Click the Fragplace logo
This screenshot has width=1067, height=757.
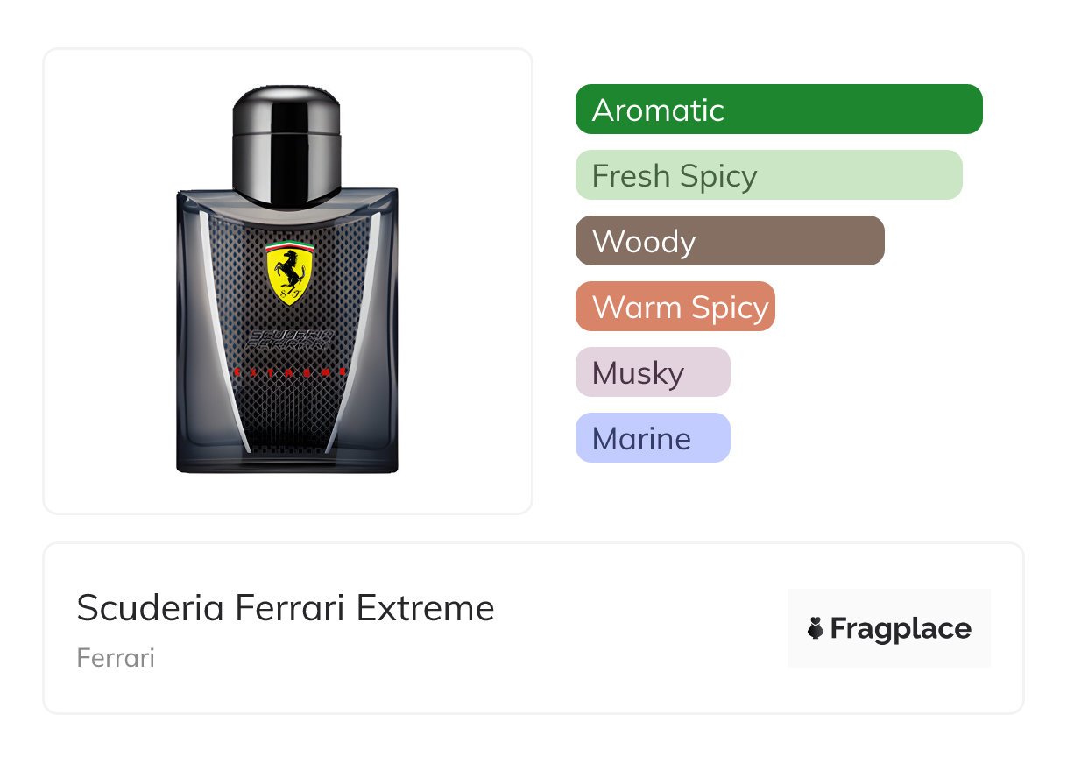click(x=889, y=628)
